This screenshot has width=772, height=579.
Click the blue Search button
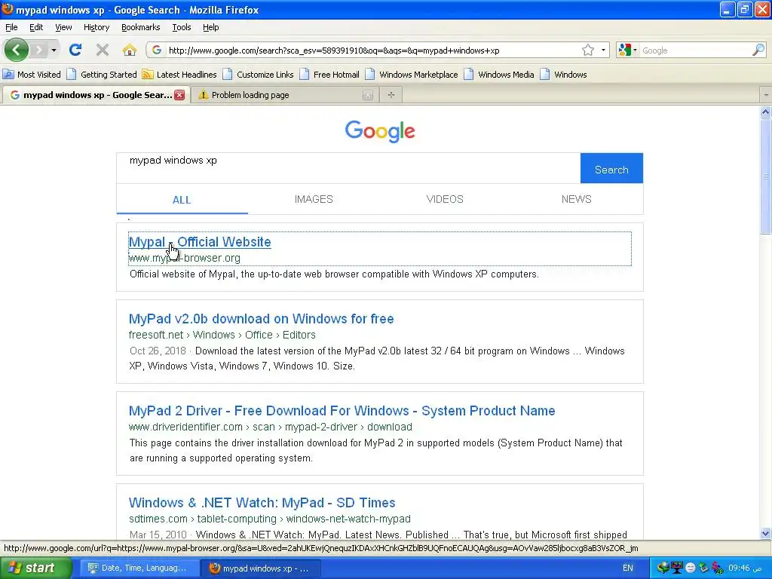(611, 168)
